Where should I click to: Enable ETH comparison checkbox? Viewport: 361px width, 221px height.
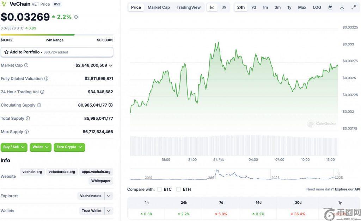tap(178, 189)
